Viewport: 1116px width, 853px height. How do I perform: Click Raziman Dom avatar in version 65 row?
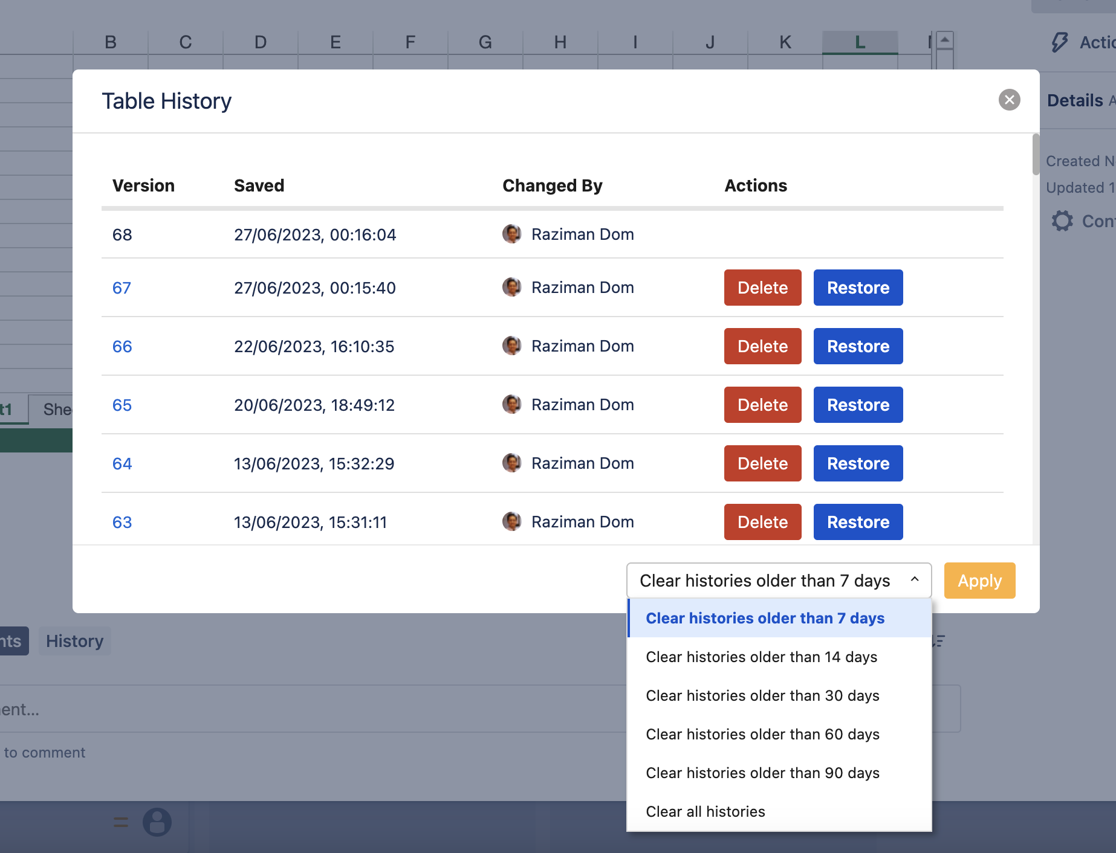[x=511, y=405]
